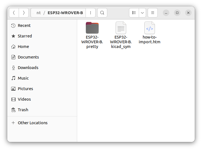The width and height of the screenshot is (202, 150).
Task: Click the Recent clock icon
Action: pos(13,26)
